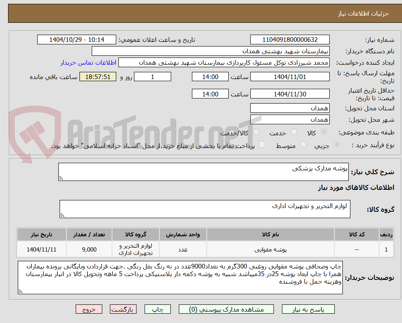The image size is (402, 323).
Task: Click the -- item code cell
Action: coord(357,249)
